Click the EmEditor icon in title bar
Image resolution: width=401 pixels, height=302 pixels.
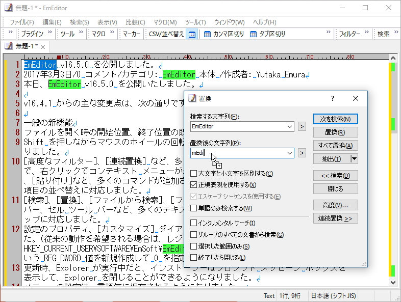click(9, 8)
